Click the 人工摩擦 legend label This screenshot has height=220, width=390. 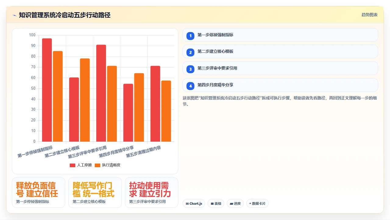tap(84, 165)
